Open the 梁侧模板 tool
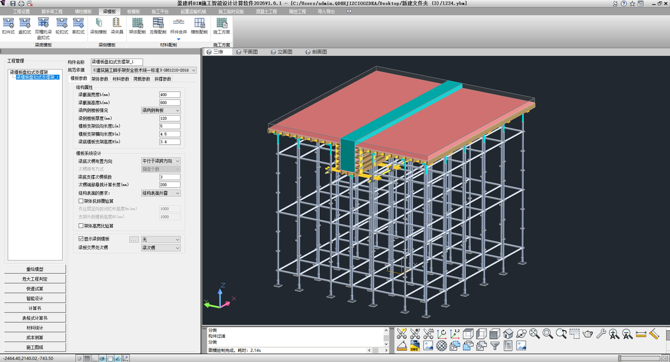 (98, 26)
